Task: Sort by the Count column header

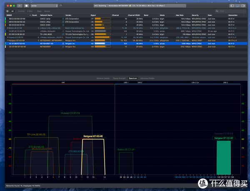Action: pyautogui.click(x=35, y=15)
